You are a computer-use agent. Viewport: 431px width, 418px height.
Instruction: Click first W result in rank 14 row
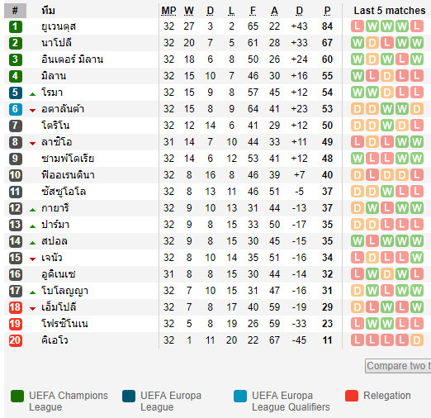(x=358, y=241)
